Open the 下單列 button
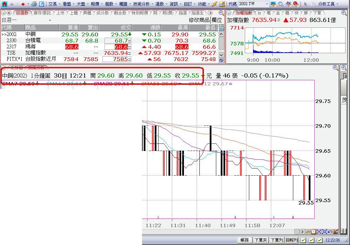The image size is (350, 245). pos(277,240)
